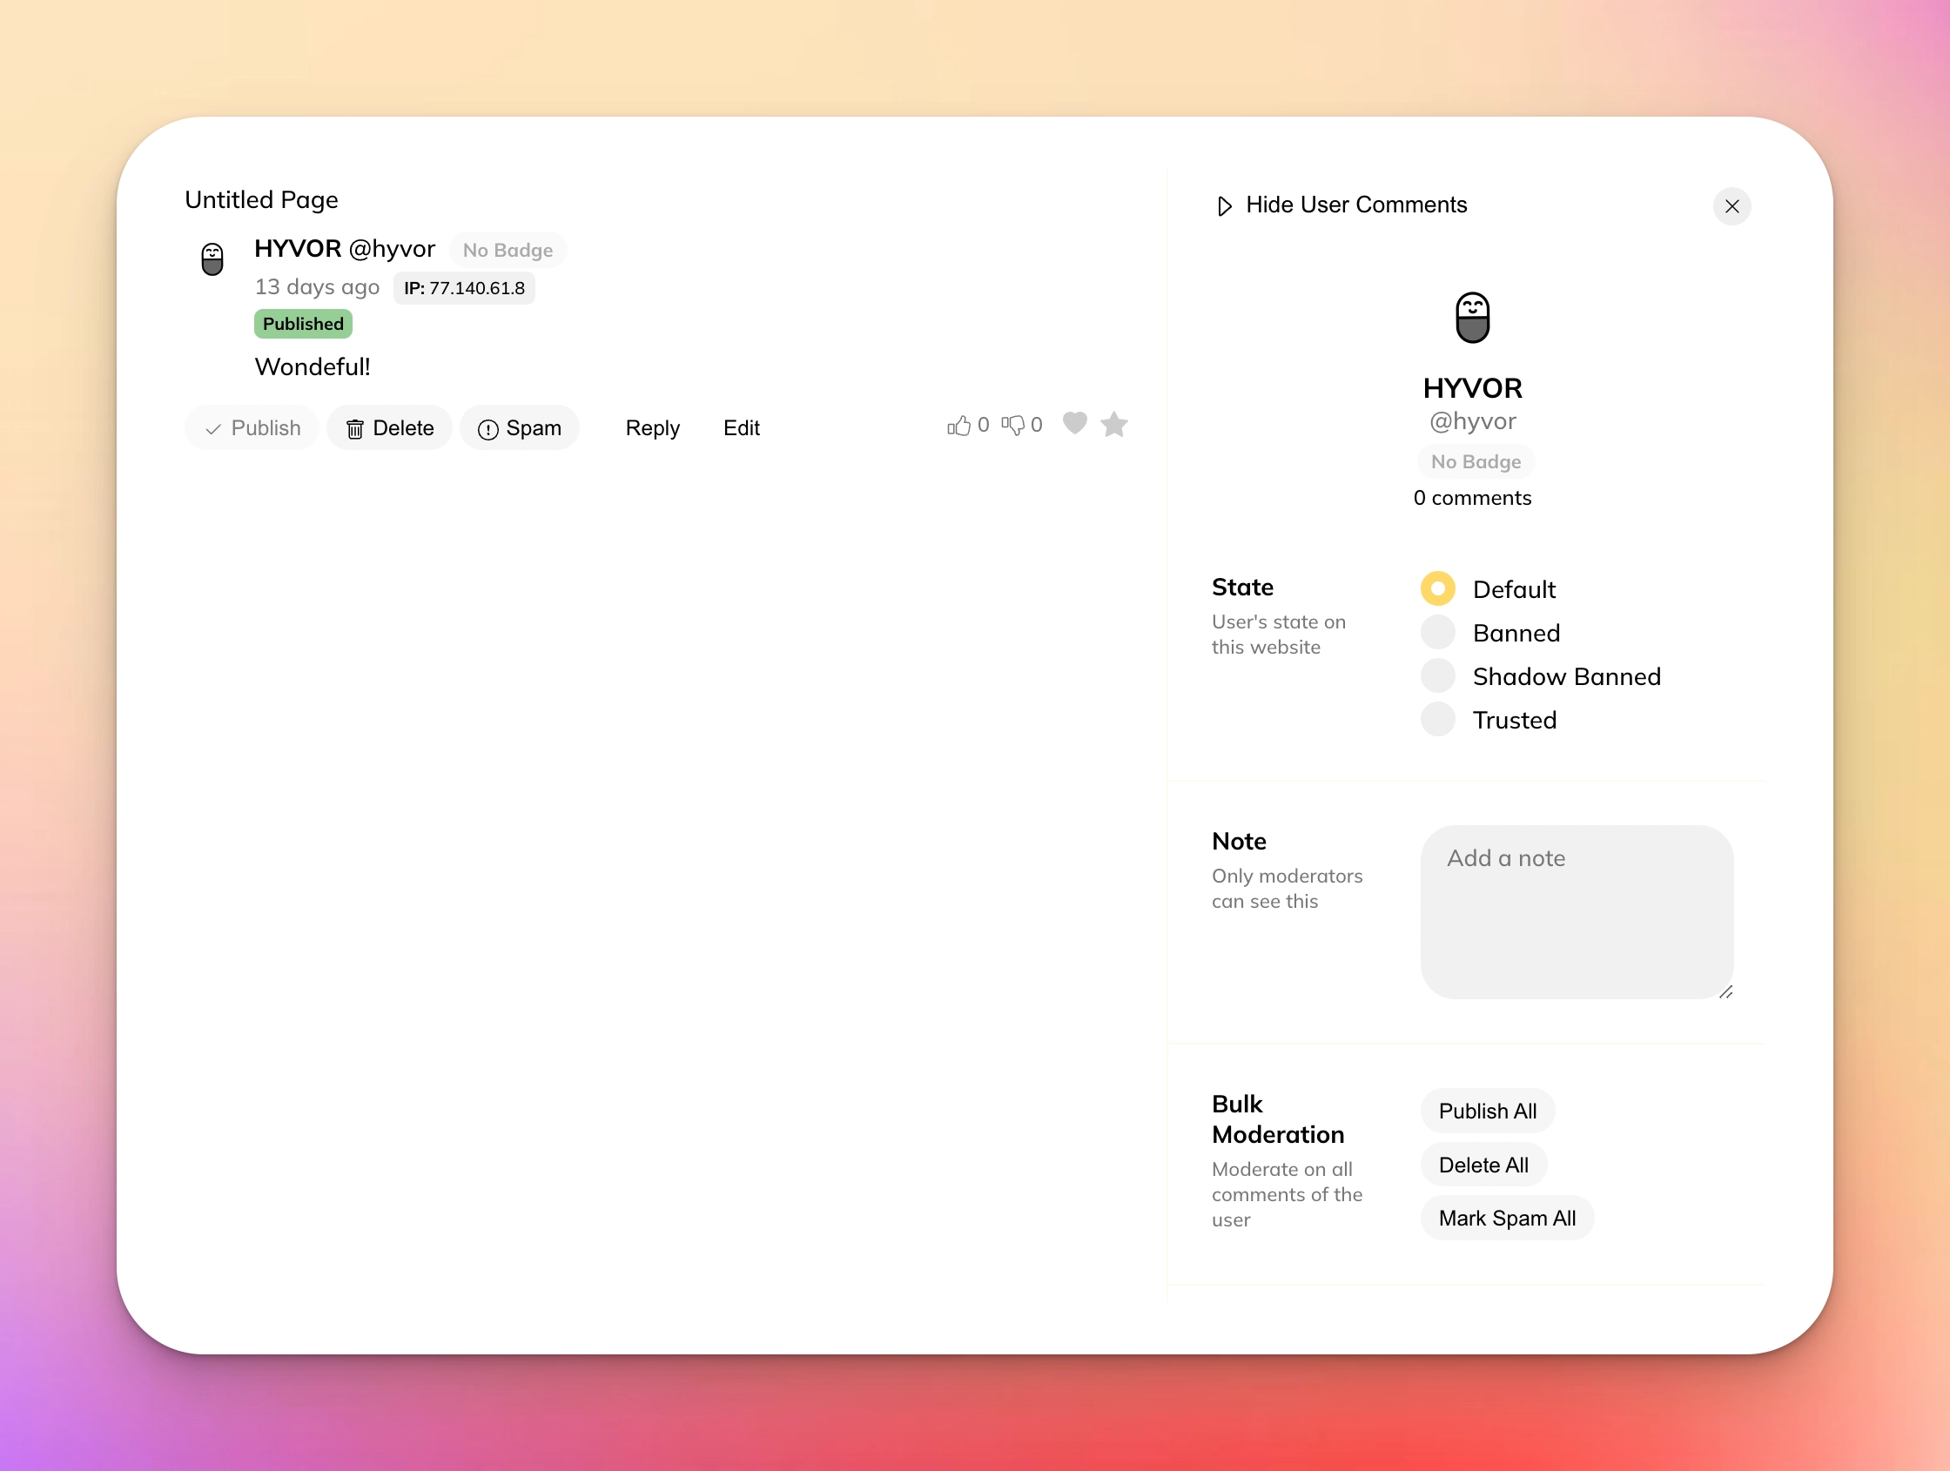The image size is (1950, 1471).
Task: Click Mark Spam All button
Action: click(1507, 1218)
